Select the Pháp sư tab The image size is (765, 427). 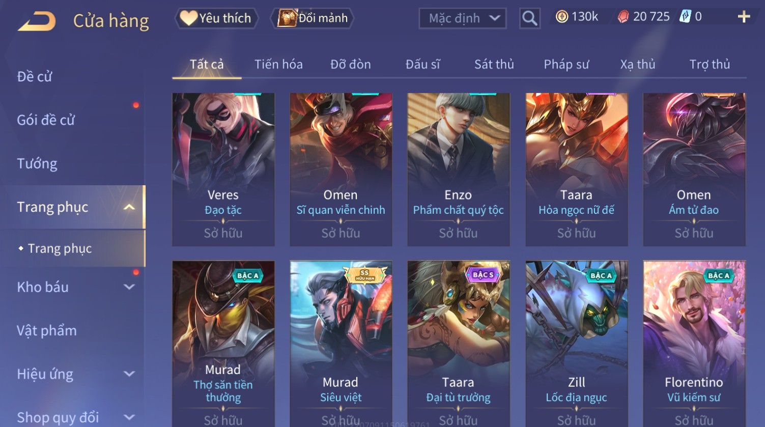[x=566, y=65]
